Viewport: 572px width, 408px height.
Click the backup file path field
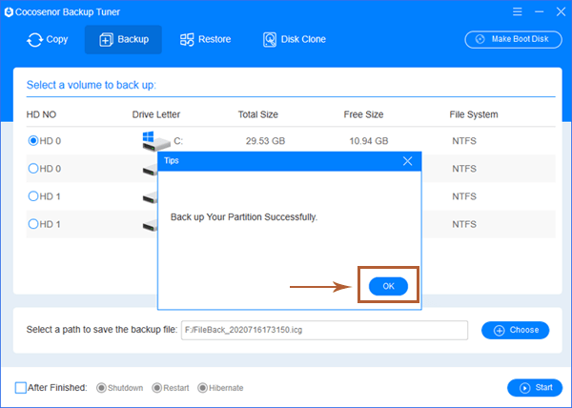pos(324,330)
